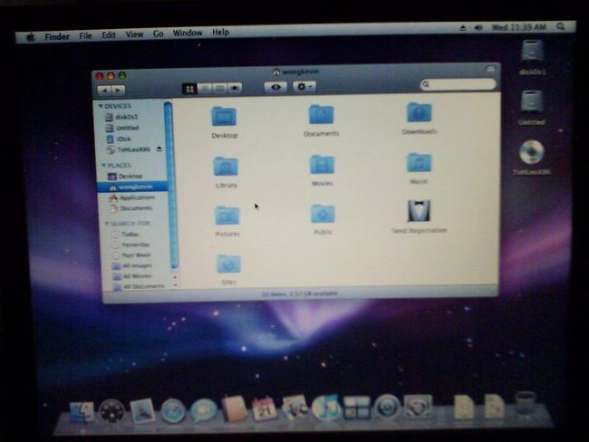Open the Action gear menu
Image resolution: width=589 pixels, height=442 pixels.
click(304, 86)
